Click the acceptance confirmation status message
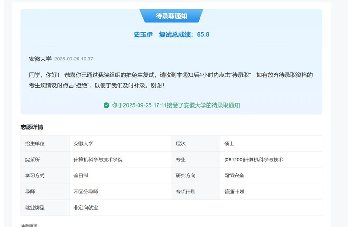This screenshot has width=348, height=227. 175,105
